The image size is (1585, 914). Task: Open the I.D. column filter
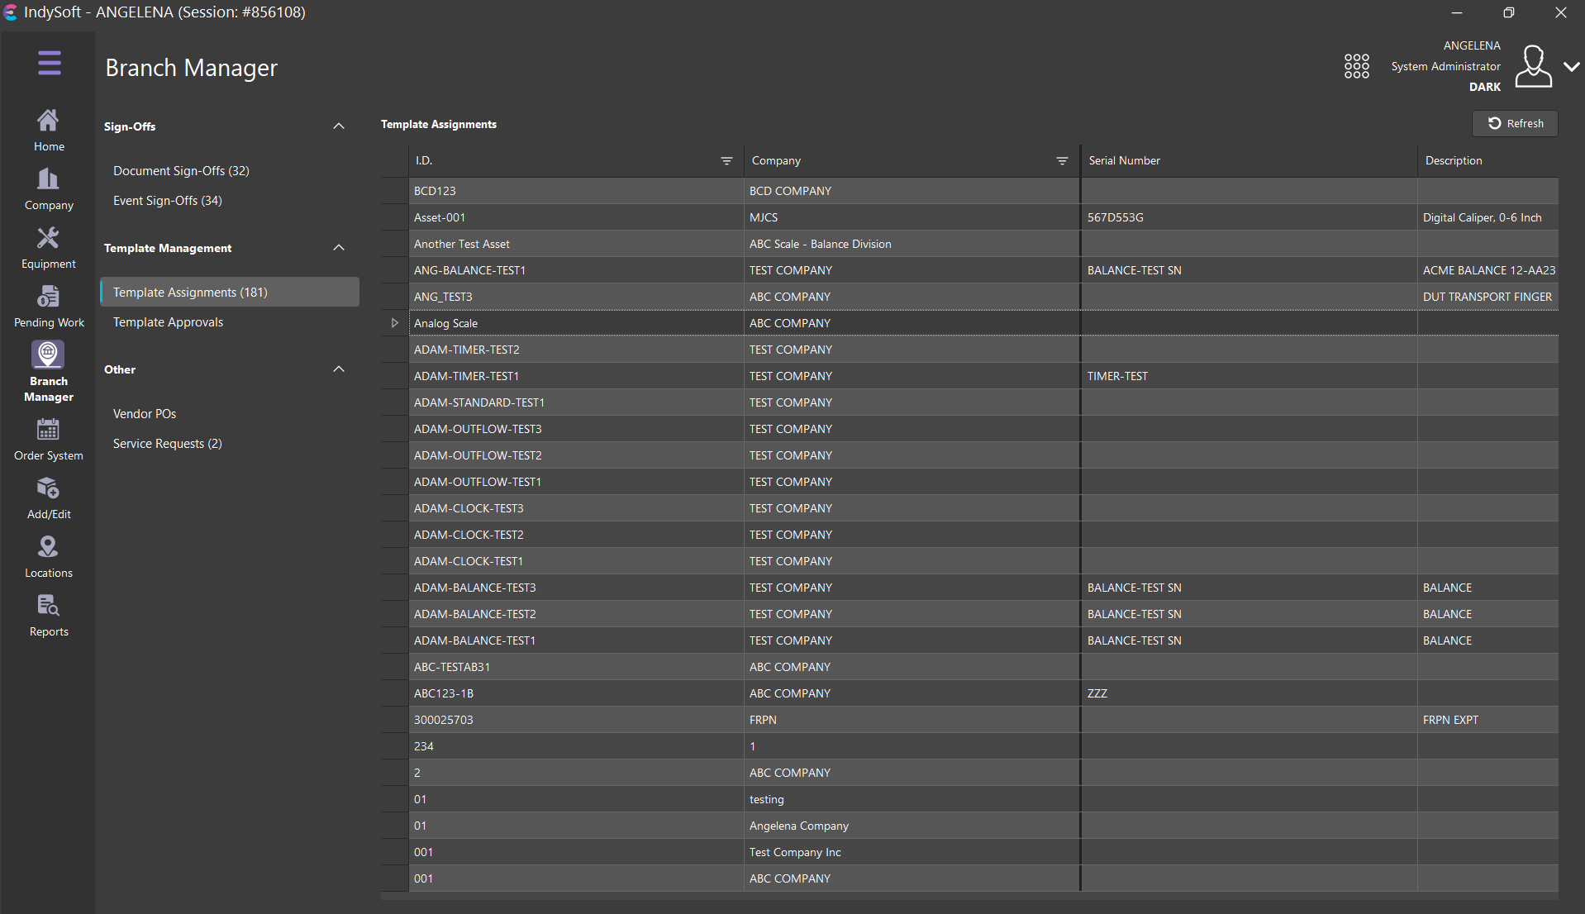click(726, 161)
